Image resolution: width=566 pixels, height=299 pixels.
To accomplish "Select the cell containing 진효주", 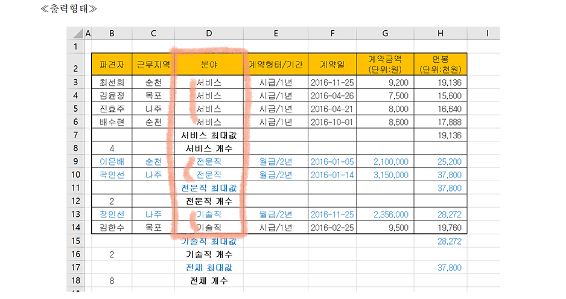I will (112, 109).
